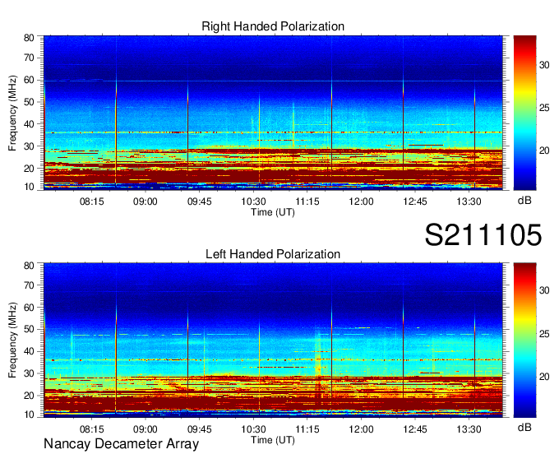
Task: Click 20 MHz tick on Left Handed axis
Action: [29, 396]
